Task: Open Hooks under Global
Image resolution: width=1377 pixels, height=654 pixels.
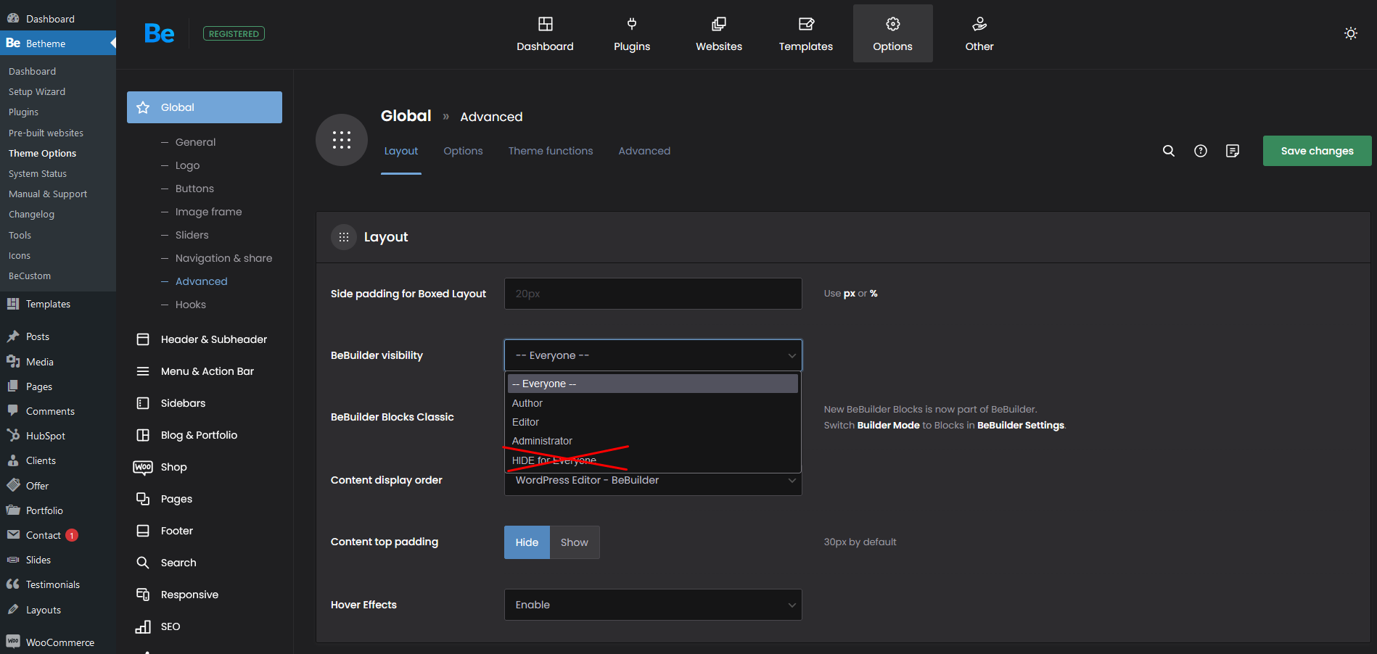Action: point(190,305)
